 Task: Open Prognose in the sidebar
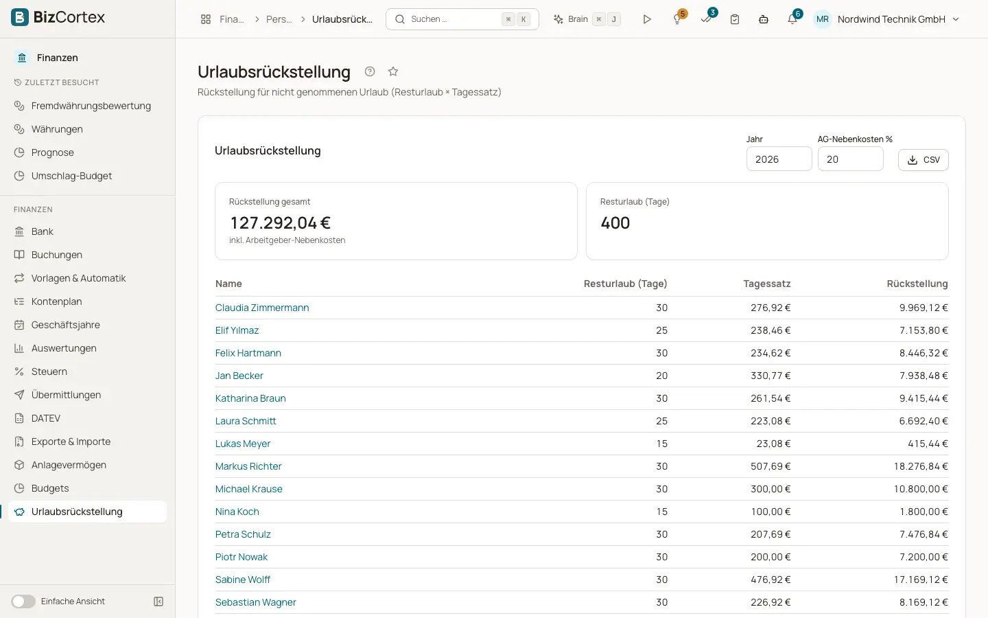tap(88, 152)
